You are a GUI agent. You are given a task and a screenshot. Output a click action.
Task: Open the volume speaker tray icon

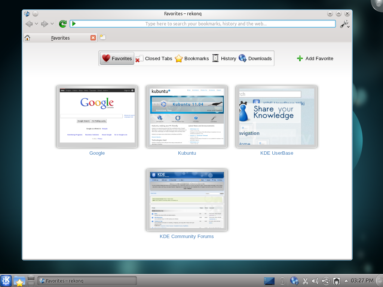[315, 281]
